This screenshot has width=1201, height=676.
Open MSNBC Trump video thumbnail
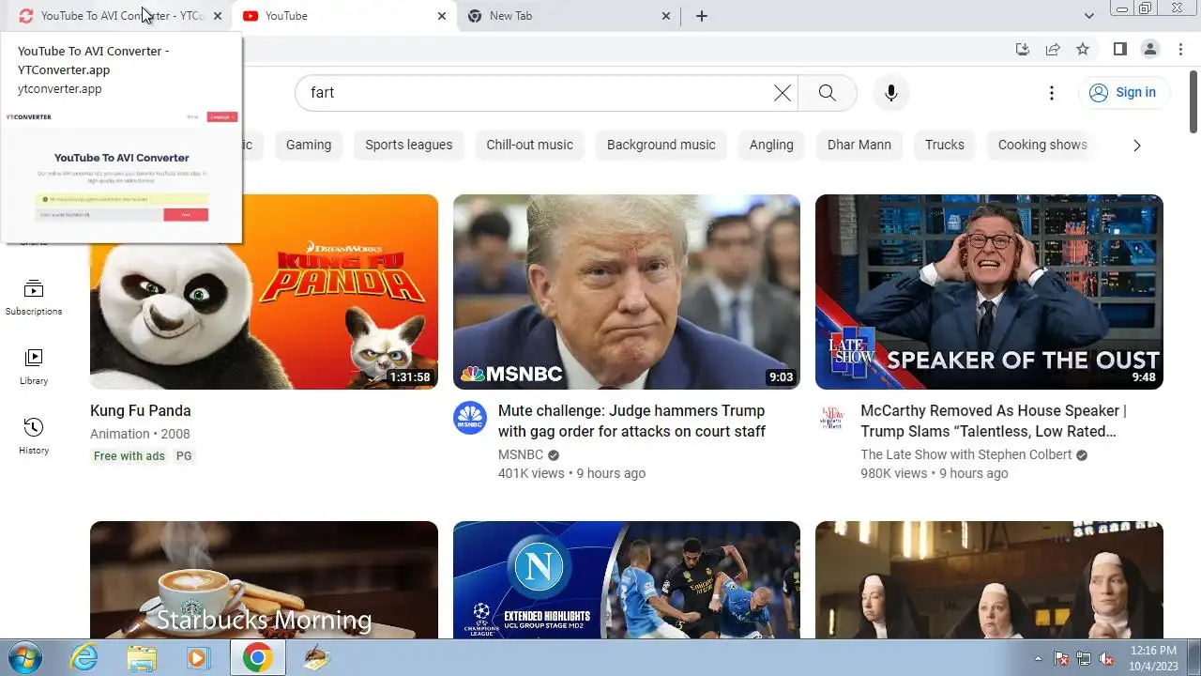[x=627, y=292]
